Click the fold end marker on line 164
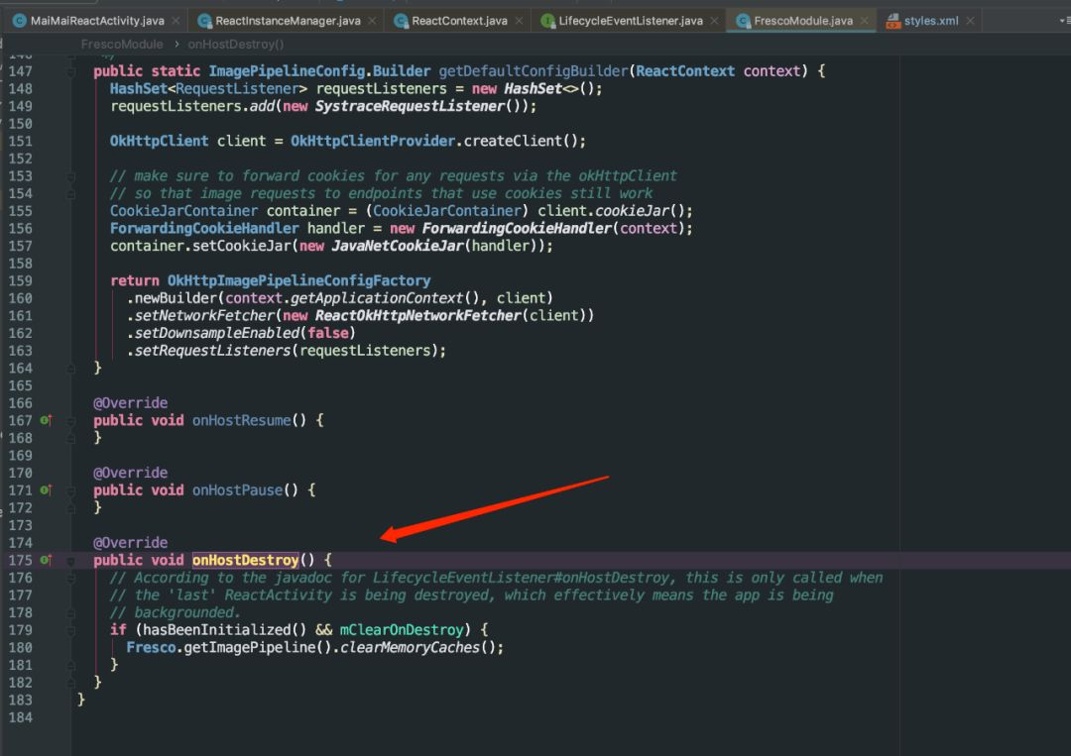Viewport: 1071px width, 756px height. pyautogui.click(x=71, y=369)
